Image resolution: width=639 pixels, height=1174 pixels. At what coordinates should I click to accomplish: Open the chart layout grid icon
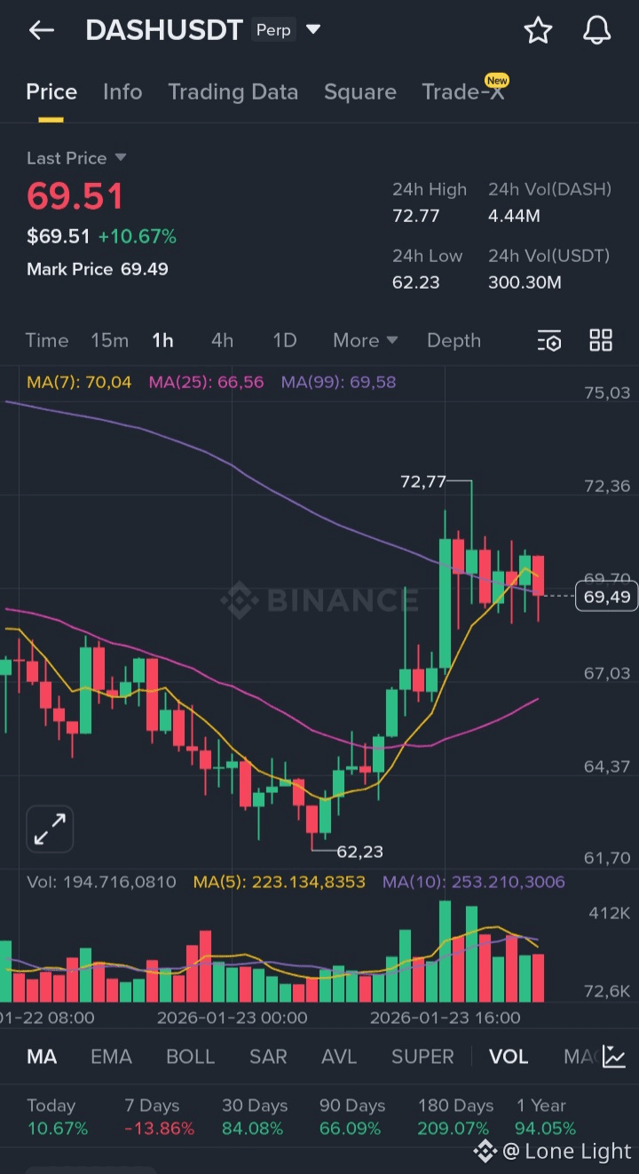coord(601,340)
